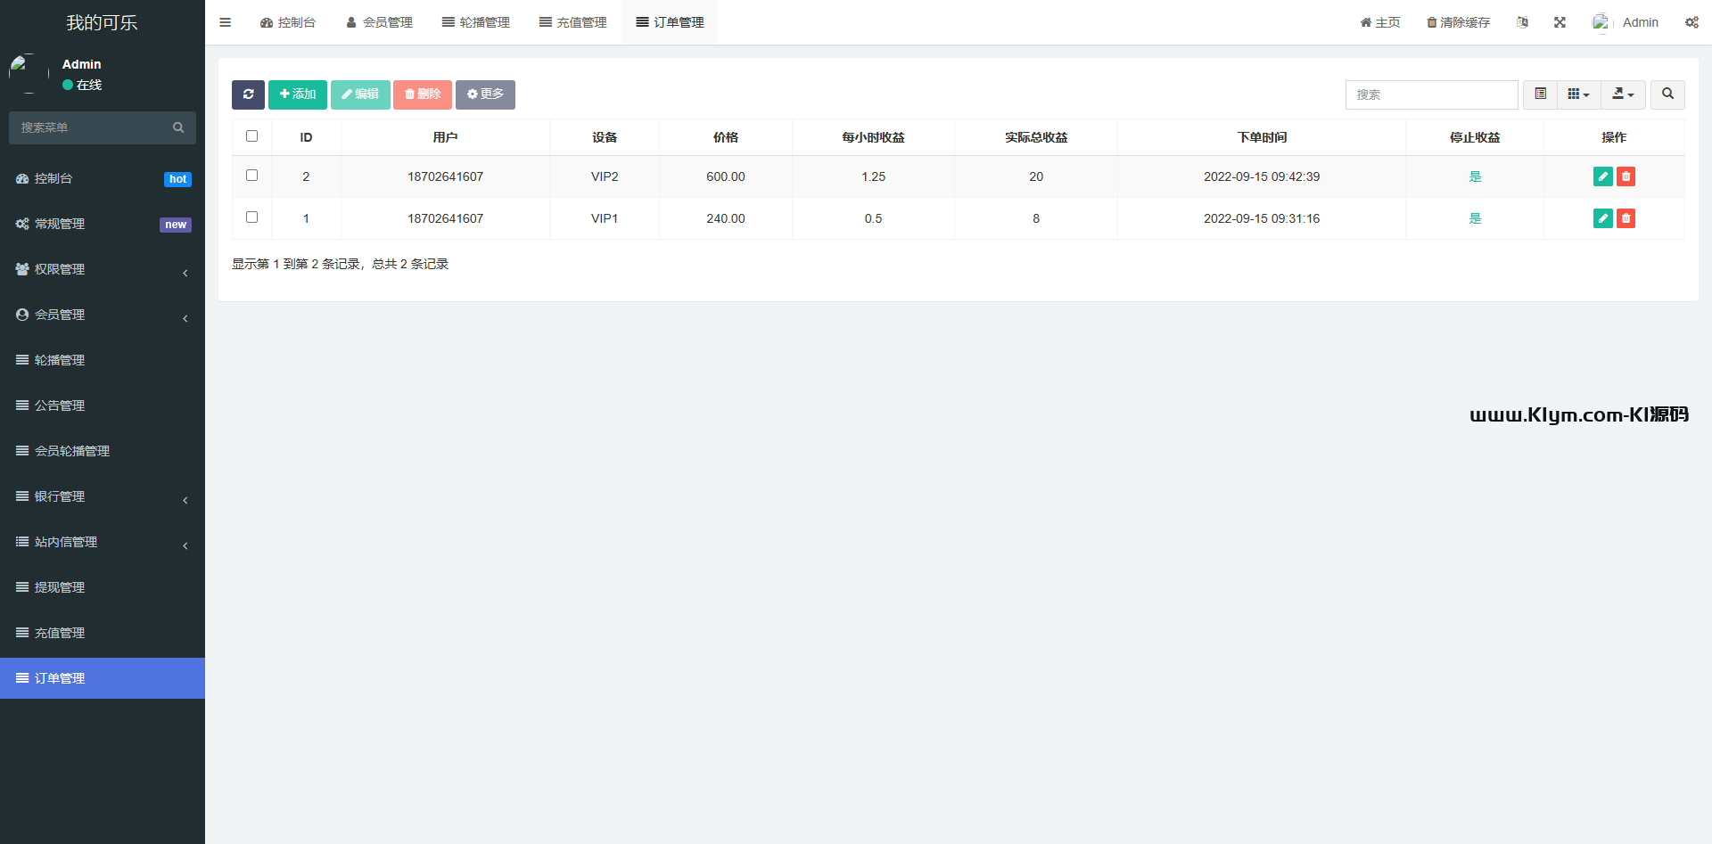Click the 删除 delete button in toolbar
Viewport: 1712px width, 844px height.
(x=423, y=94)
